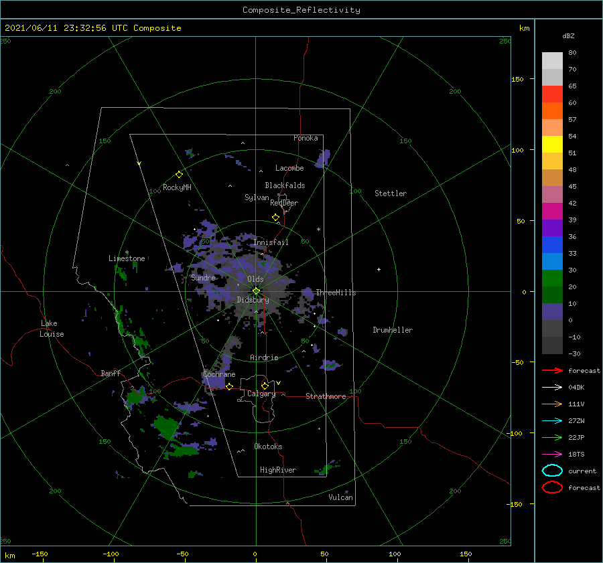Click the Composite_Reflectivity title text
The width and height of the screenshot is (603, 563).
click(x=301, y=10)
